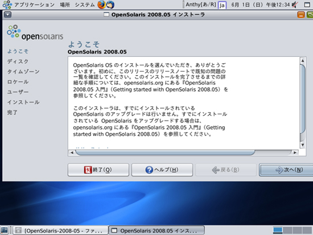Select the ロケール step in the sidebar

(18, 82)
